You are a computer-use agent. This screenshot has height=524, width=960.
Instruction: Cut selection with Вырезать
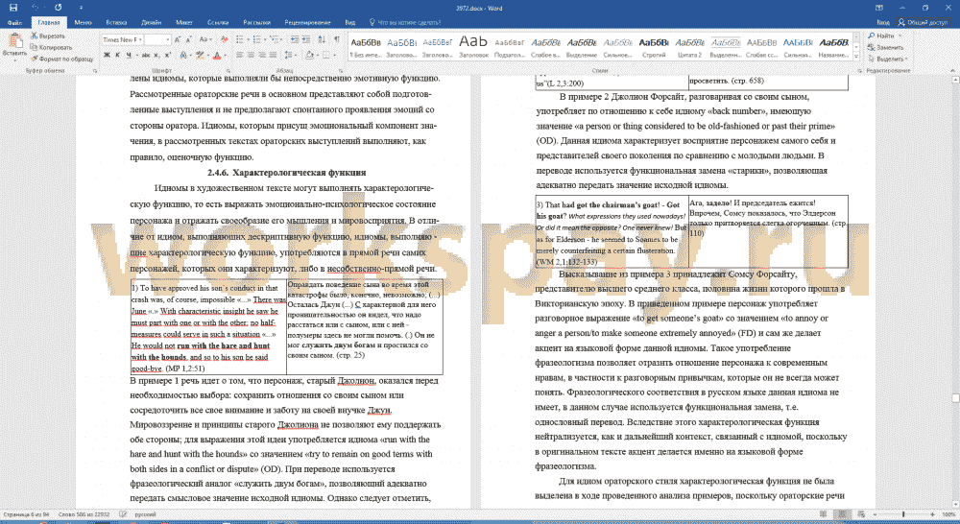pyautogui.click(x=48, y=36)
